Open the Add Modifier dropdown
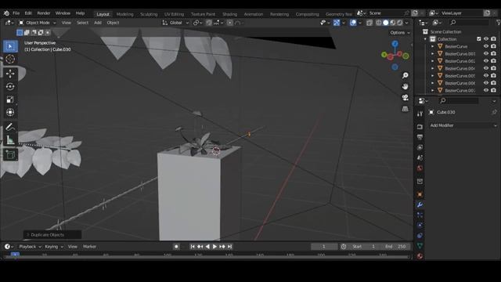The height and width of the screenshot is (282, 501). [x=463, y=125]
